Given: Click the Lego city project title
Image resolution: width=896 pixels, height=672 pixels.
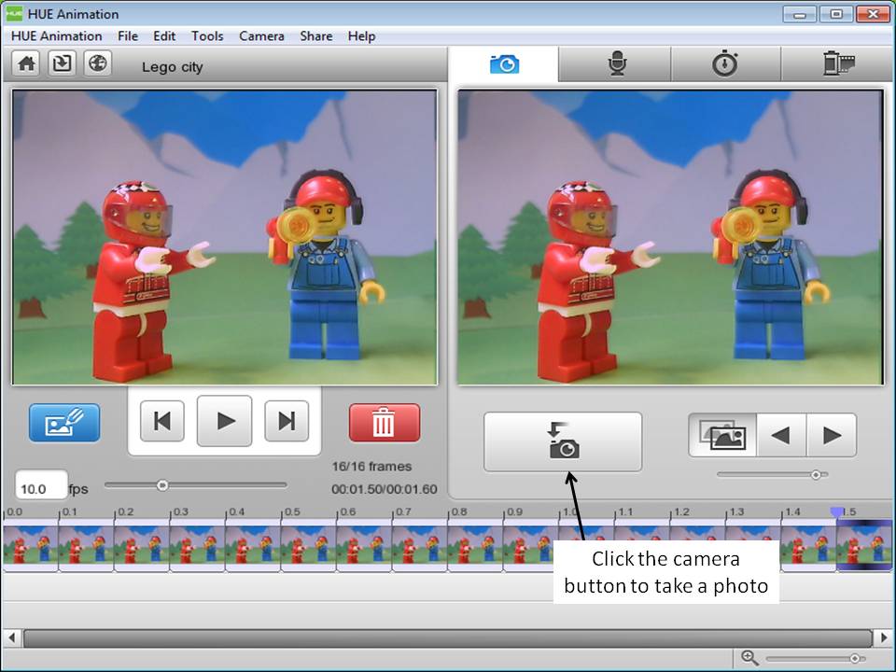Looking at the screenshot, I should click(173, 67).
